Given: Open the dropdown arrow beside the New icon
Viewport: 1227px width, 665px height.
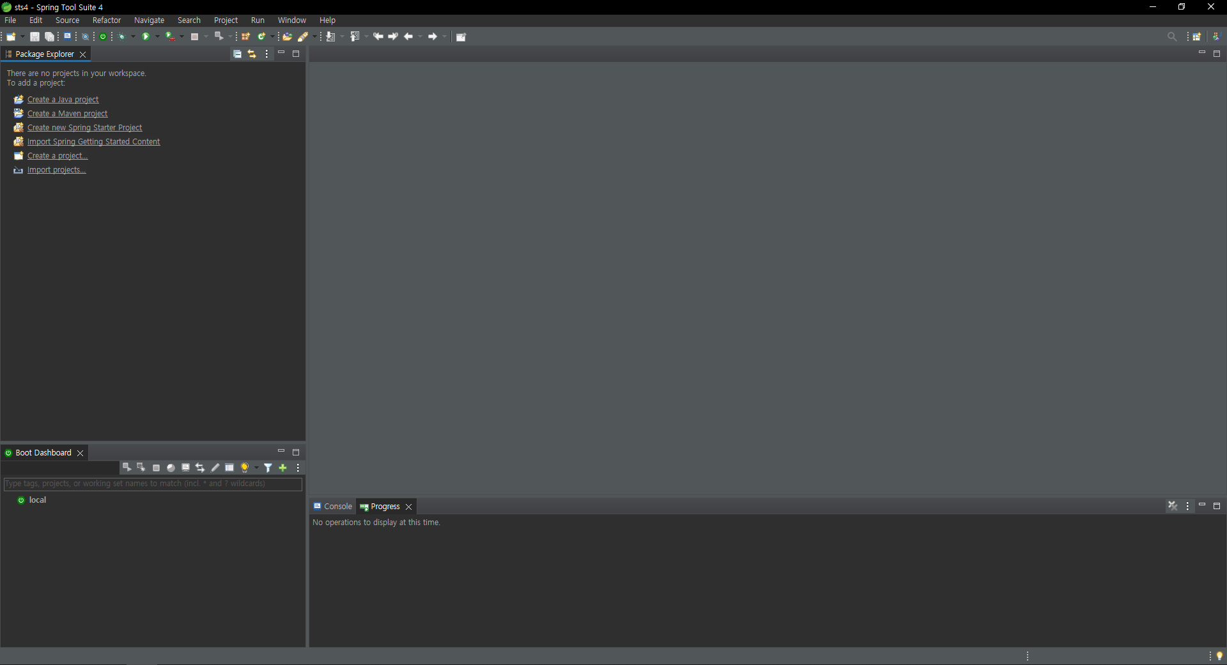Looking at the screenshot, I should tap(22, 36).
